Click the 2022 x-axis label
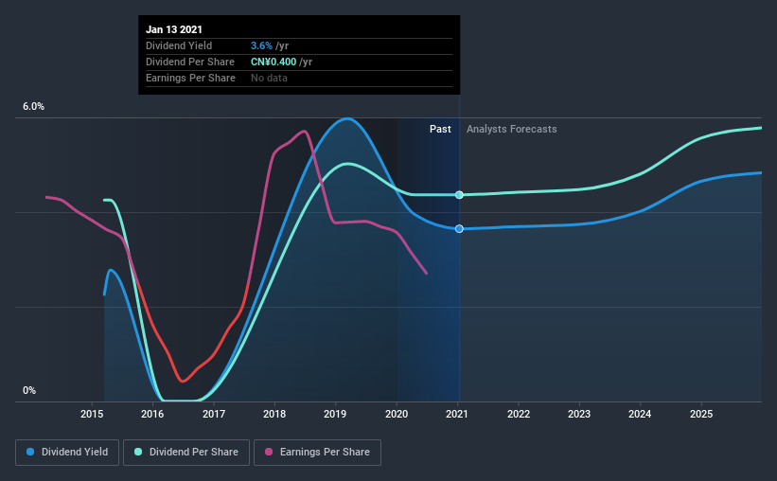 pyautogui.click(x=519, y=414)
